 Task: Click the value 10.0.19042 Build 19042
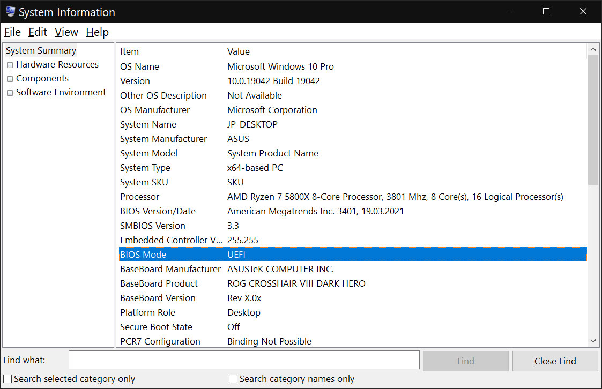(x=274, y=81)
